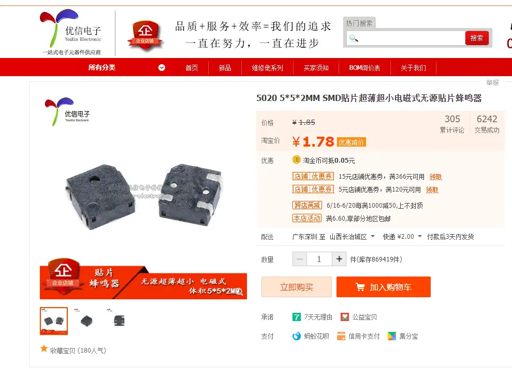Screen dimensions: 512x377
Task: Increase quantity with the plus button
Action: 339,259
